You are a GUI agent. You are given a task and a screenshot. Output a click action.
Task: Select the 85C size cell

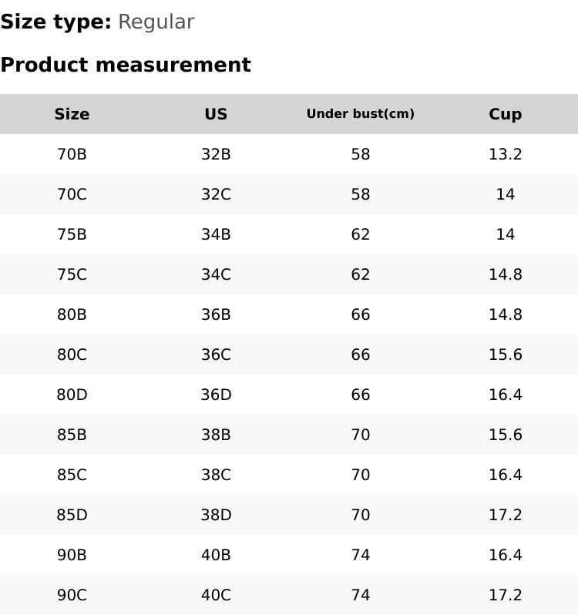[72, 475]
